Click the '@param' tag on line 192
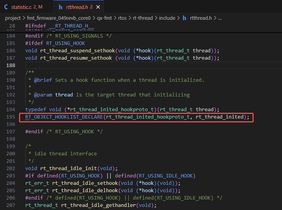The height and width of the screenshot is (210, 282). (x=43, y=95)
